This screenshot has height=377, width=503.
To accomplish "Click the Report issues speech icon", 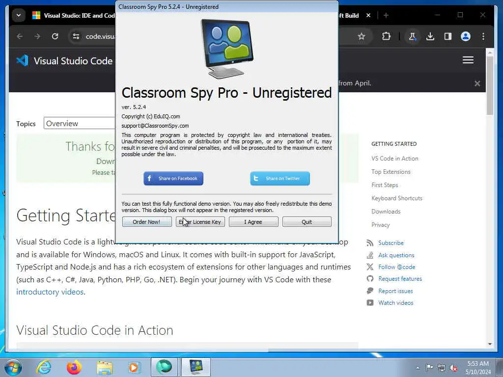I will point(370,291).
